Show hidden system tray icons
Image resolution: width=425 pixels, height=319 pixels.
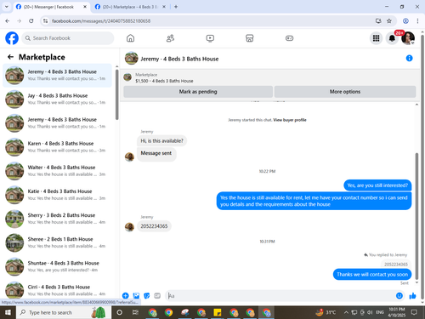346,312
